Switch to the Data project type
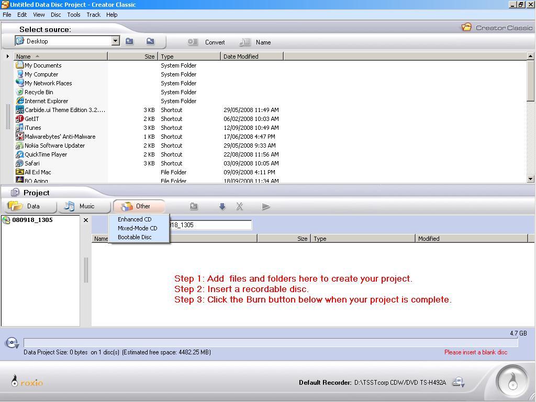Screen dimensions: 536x402 [30, 206]
